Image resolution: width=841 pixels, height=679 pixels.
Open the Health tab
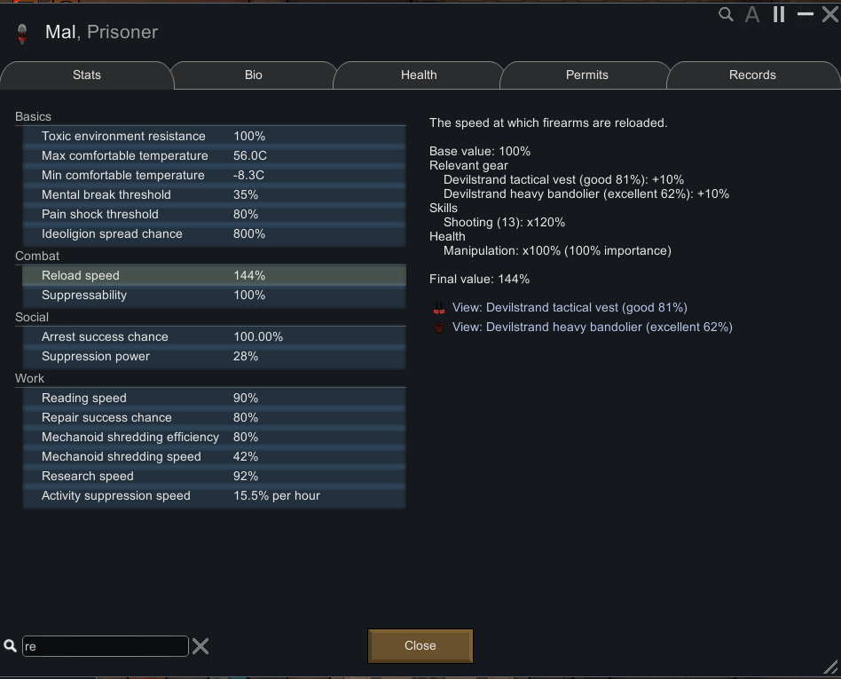419,75
